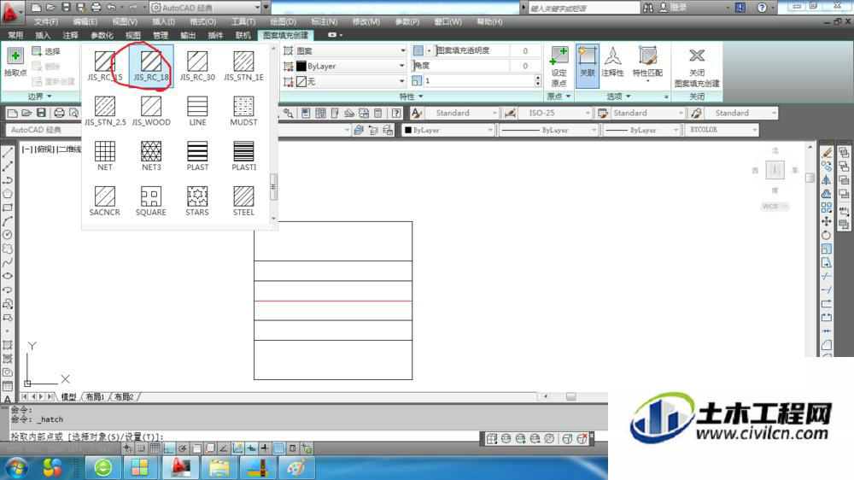
Task: Click Save icon in quick access toolbar
Action: pos(66,7)
